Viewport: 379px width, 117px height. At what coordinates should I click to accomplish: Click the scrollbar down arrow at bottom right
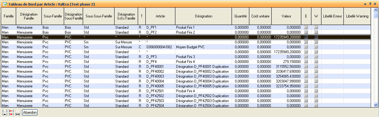click(x=376, y=105)
